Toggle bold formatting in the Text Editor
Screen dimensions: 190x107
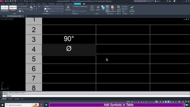tap(34, 7)
